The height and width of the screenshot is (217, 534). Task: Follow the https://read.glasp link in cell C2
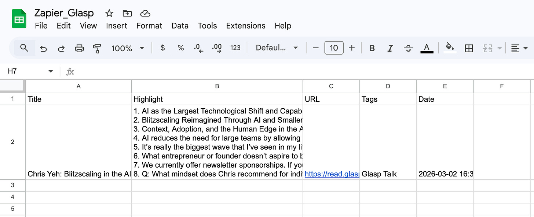pos(332,174)
